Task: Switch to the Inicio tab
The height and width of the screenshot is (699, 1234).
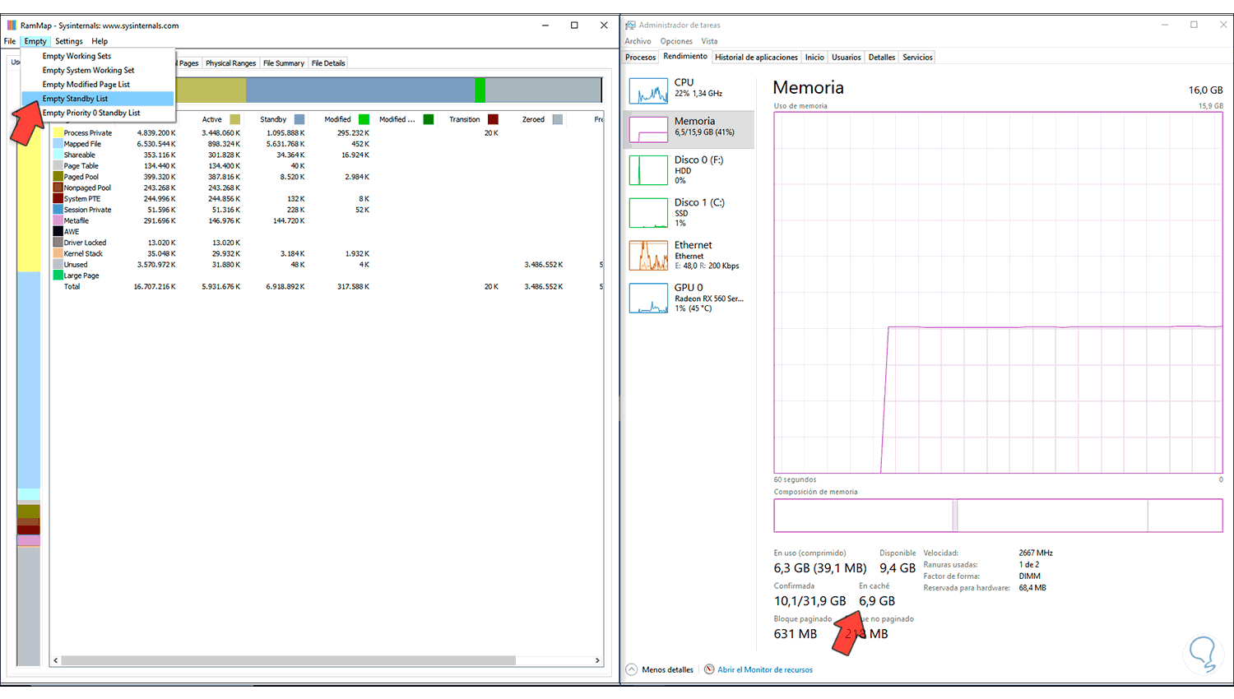Action: coord(814,58)
